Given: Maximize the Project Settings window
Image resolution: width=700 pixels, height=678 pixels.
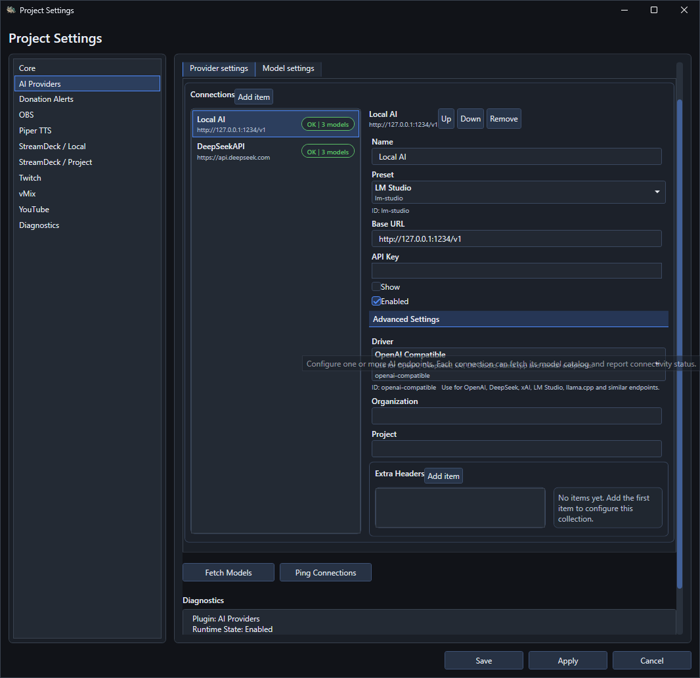Looking at the screenshot, I should tap(654, 10).
